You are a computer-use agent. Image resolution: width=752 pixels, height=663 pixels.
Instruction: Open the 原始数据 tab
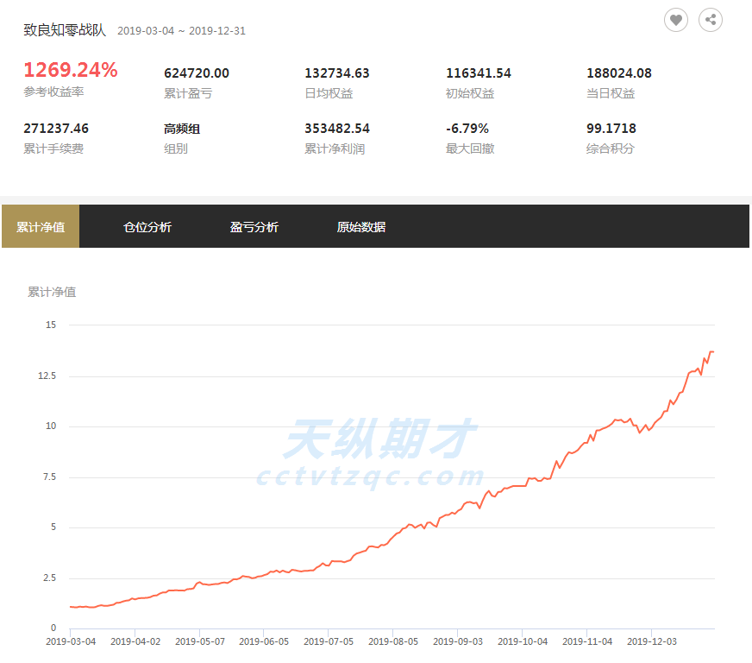click(x=361, y=227)
